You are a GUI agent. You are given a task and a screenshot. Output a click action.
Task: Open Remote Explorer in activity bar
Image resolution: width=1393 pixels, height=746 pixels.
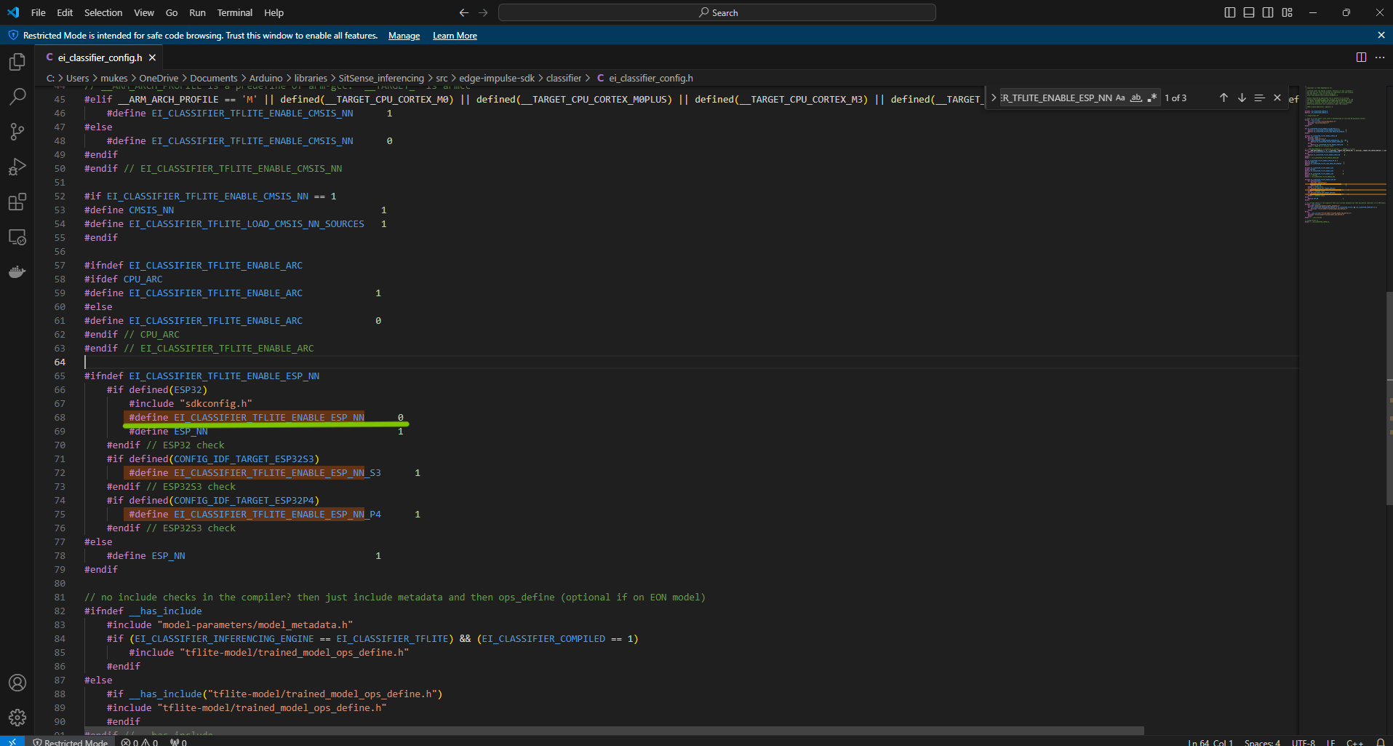(17, 237)
